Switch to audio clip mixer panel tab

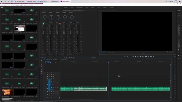point(50,10)
